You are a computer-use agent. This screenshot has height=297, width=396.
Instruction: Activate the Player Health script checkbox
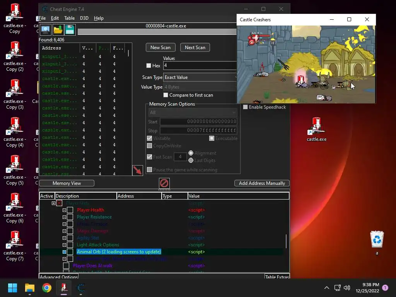tap(70, 210)
